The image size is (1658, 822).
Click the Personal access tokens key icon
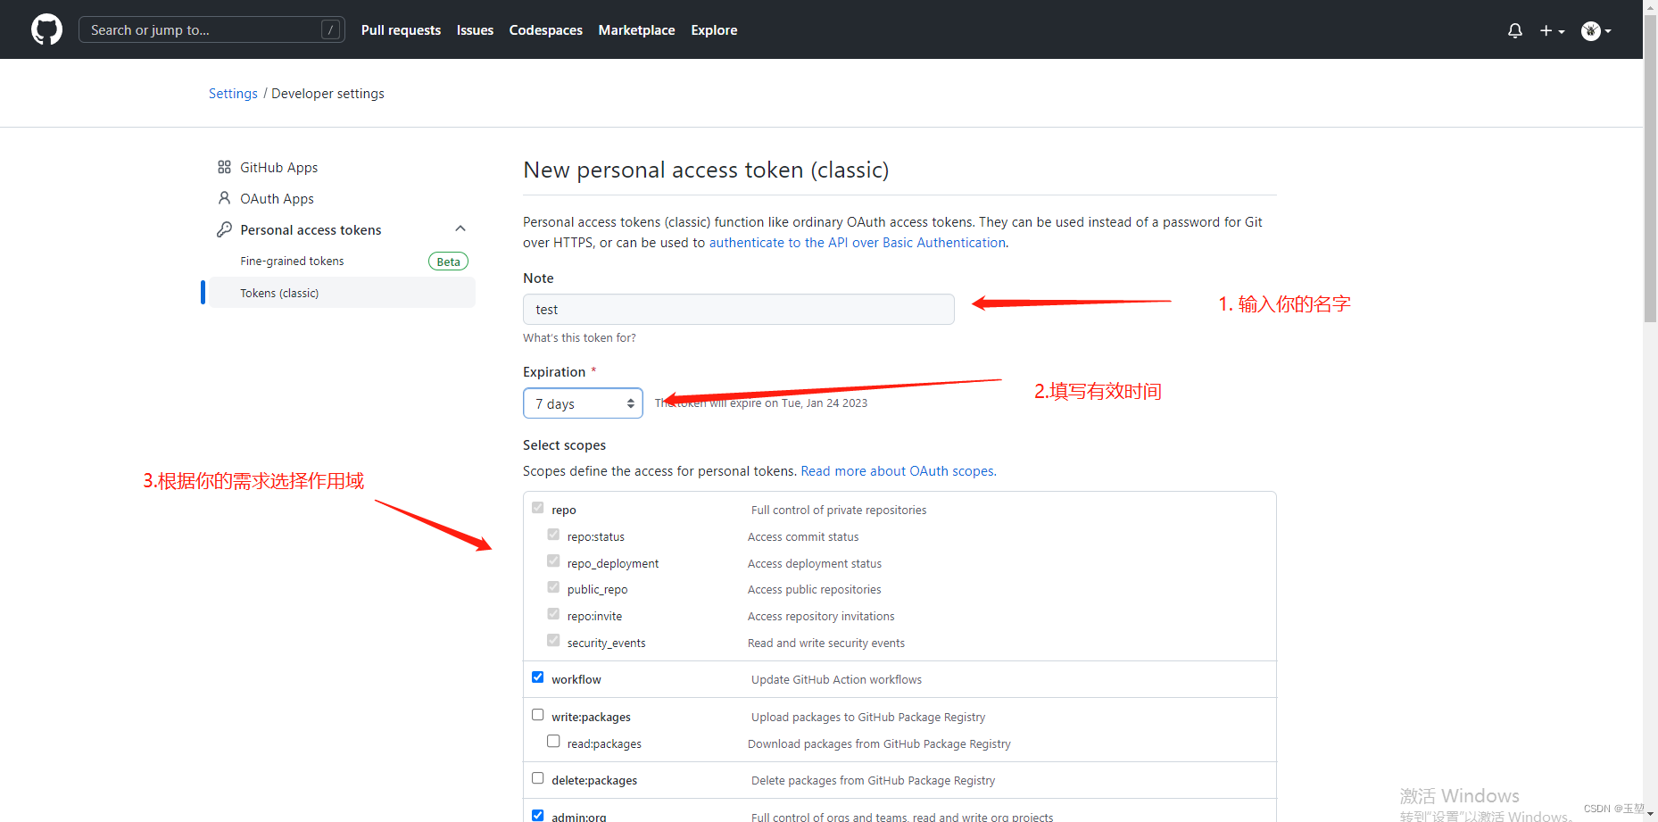(x=224, y=229)
